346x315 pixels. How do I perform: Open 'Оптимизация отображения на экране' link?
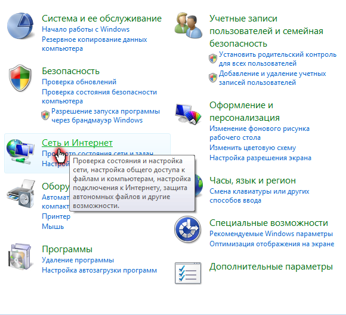click(272, 244)
